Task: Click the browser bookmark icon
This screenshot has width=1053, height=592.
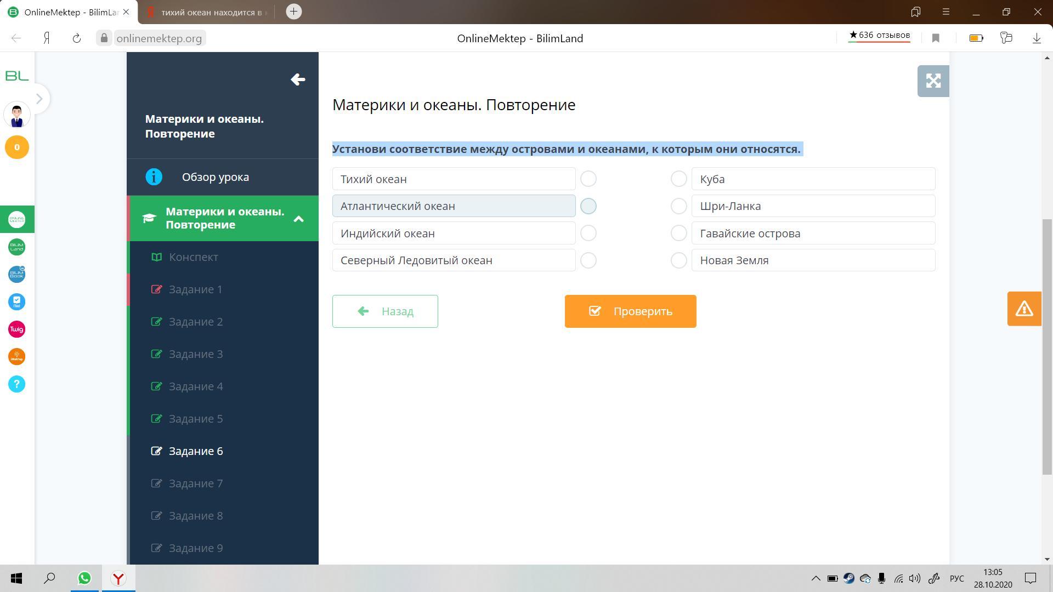Action: (936, 38)
